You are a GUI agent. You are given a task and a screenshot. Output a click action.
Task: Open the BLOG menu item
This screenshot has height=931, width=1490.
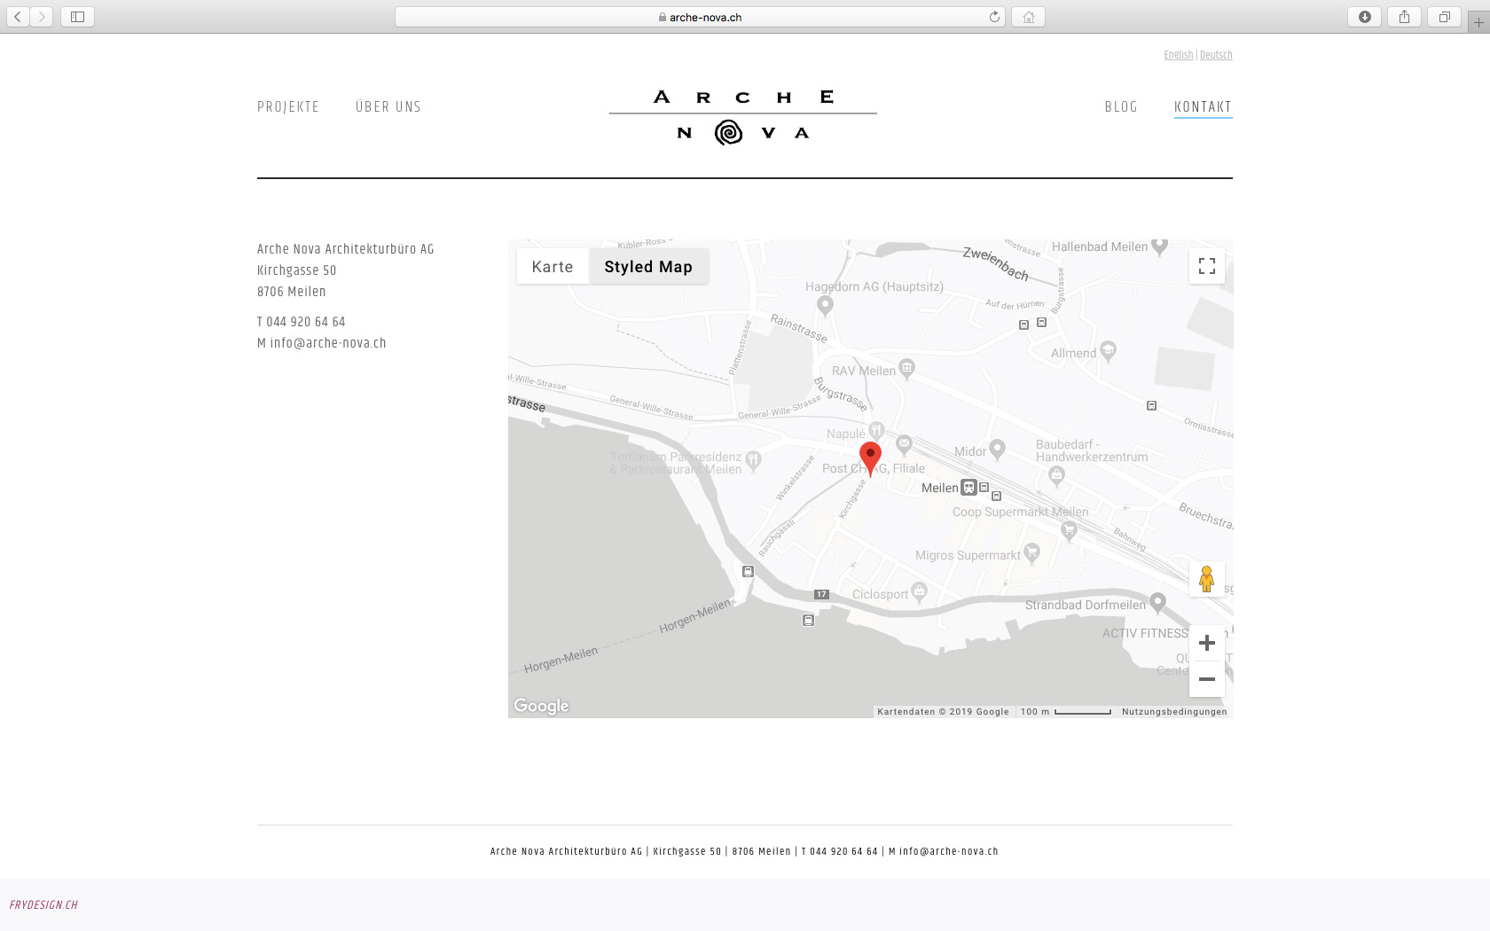tap(1121, 107)
